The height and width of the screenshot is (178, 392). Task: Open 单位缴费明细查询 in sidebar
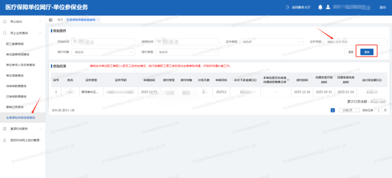click(x=18, y=54)
